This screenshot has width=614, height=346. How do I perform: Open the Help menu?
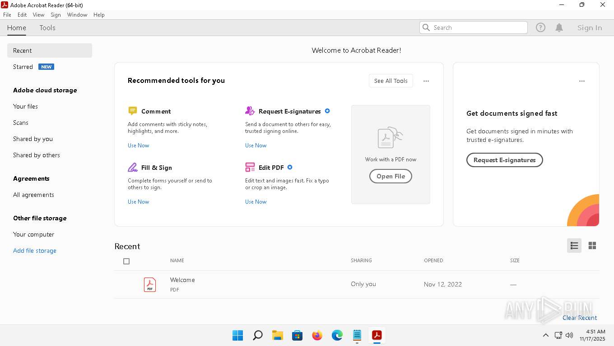tap(99, 15)
